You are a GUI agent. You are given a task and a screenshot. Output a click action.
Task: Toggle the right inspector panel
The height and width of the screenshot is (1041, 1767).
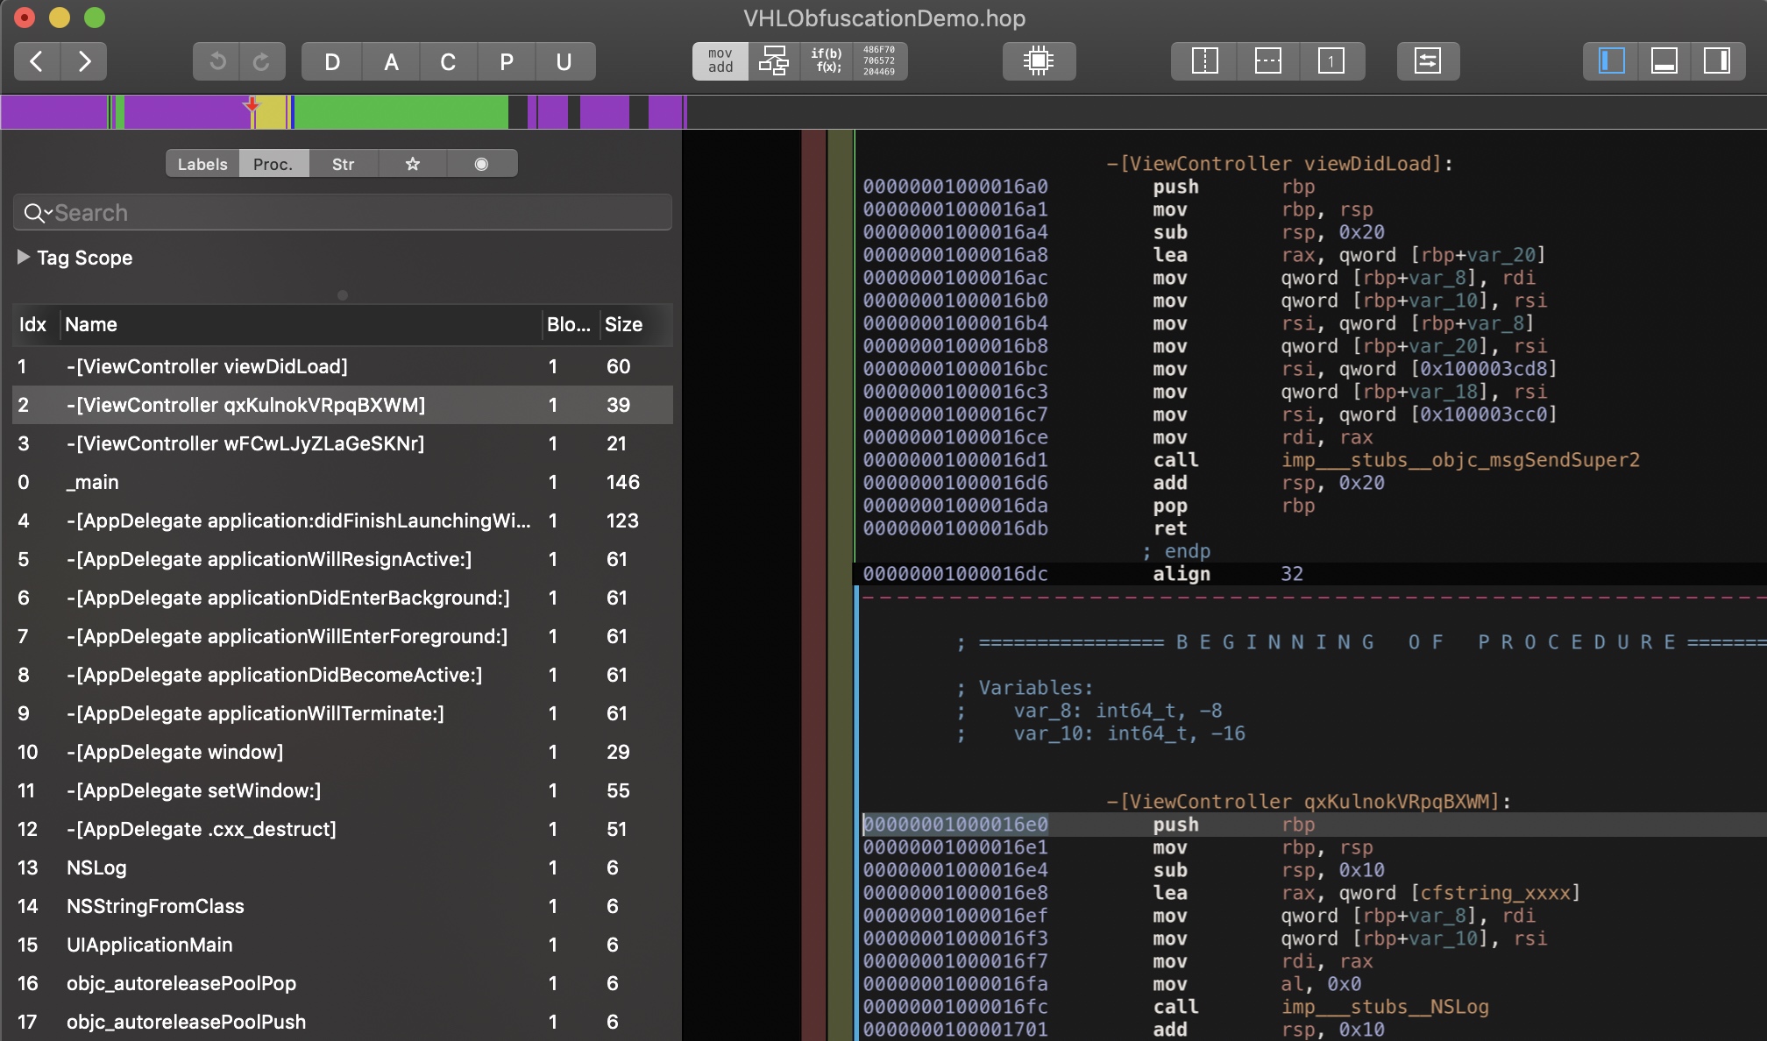(1716, 61)
